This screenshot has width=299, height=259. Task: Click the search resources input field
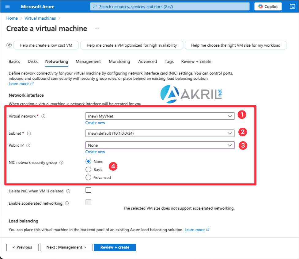[x=170, y=6]
